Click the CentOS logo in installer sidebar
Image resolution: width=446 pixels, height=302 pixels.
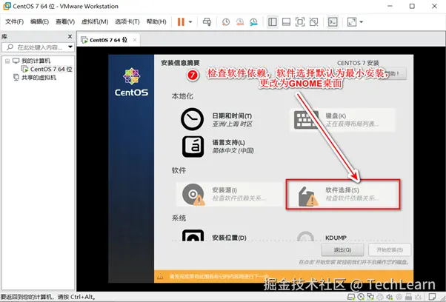[131, 82]
